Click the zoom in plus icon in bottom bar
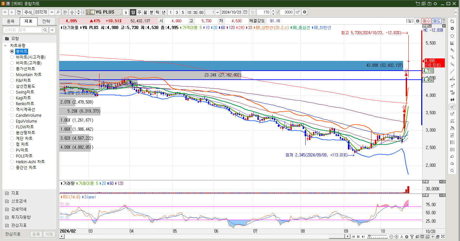The height and width of the screenshot is (241, 460). [x=396, y=237]
